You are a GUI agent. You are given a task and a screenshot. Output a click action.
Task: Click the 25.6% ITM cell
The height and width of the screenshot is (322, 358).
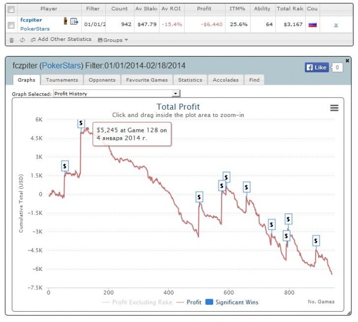(239, 24)
